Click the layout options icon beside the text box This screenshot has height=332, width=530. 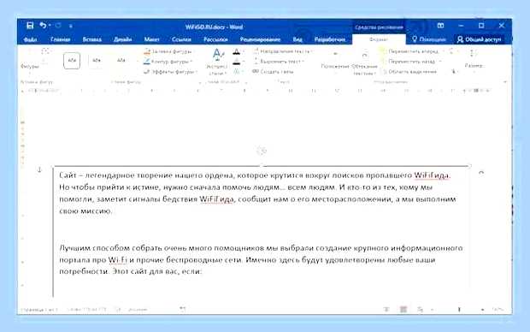tap(481, 174)
